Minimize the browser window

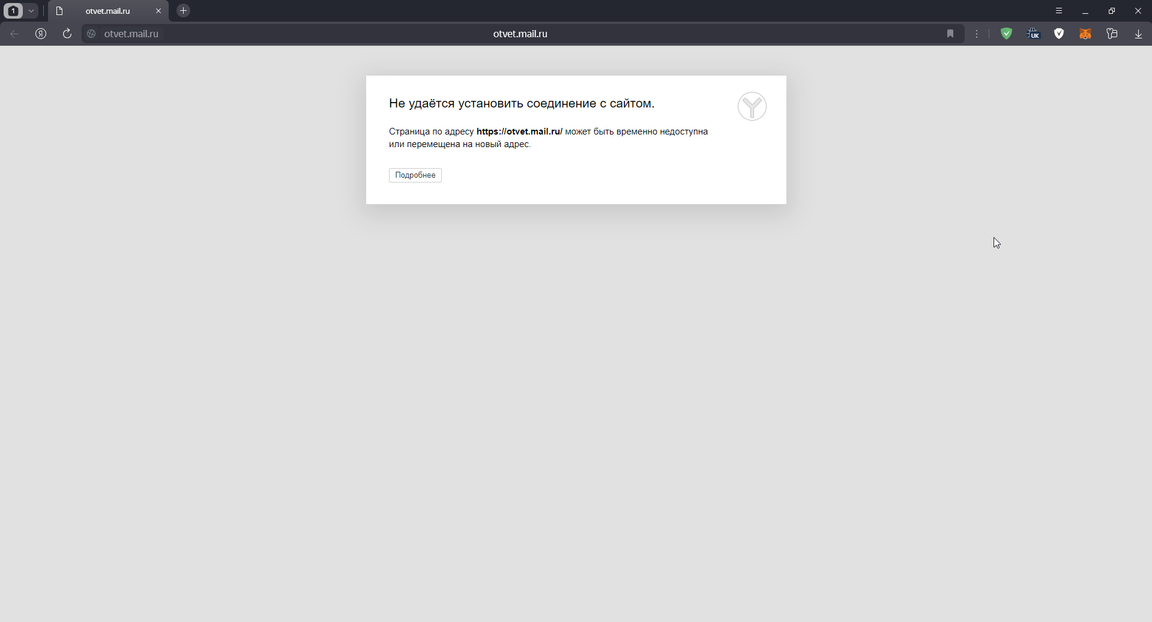pyautogui.click(x=1085, y=11)
